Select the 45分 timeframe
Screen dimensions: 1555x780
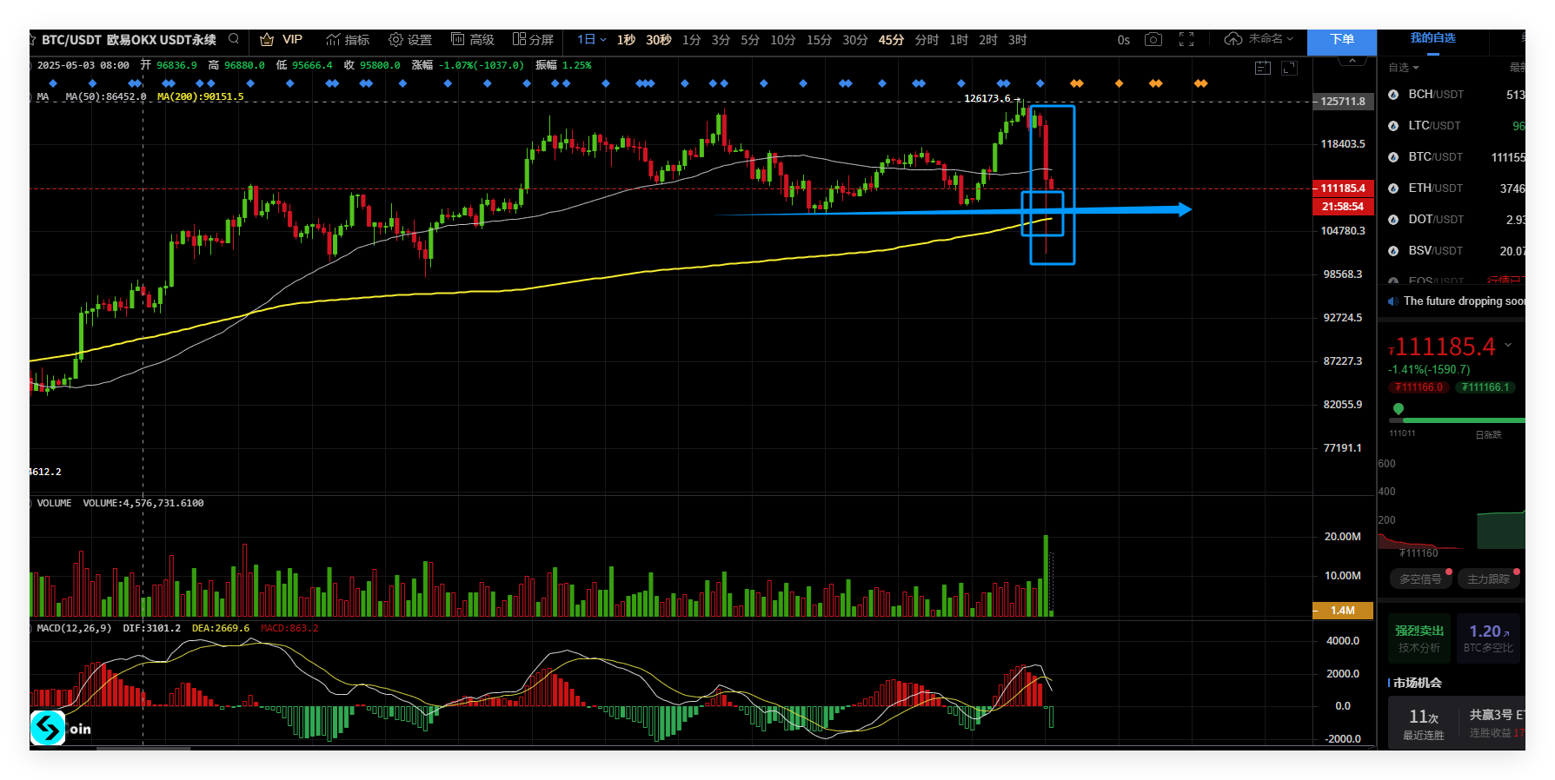pos(891,40)
